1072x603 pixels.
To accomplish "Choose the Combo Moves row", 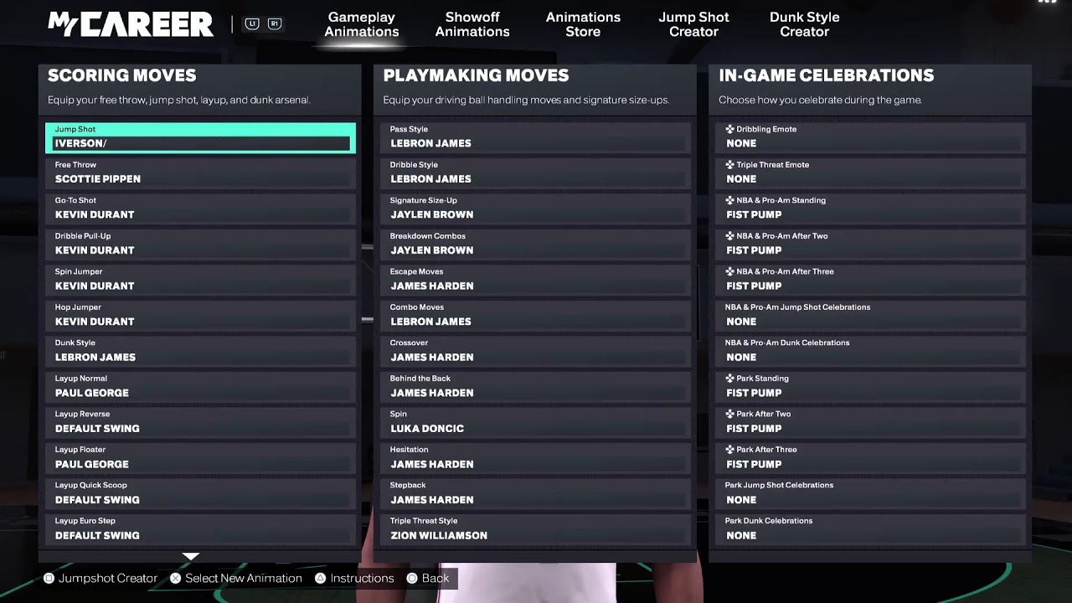I will 536,315.
